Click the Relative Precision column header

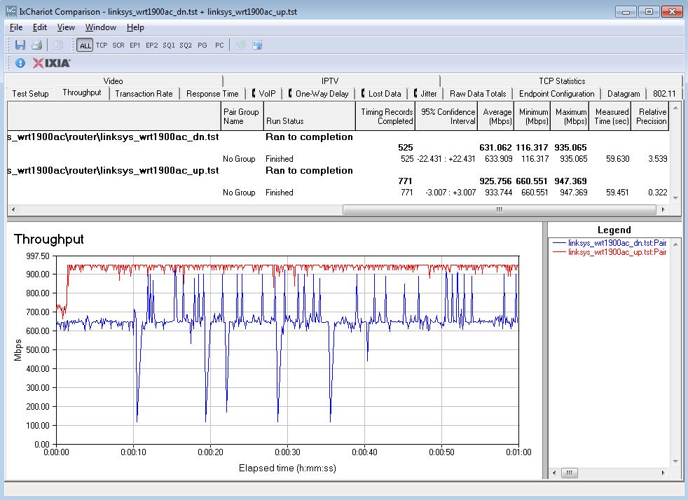tap(650, 116)
